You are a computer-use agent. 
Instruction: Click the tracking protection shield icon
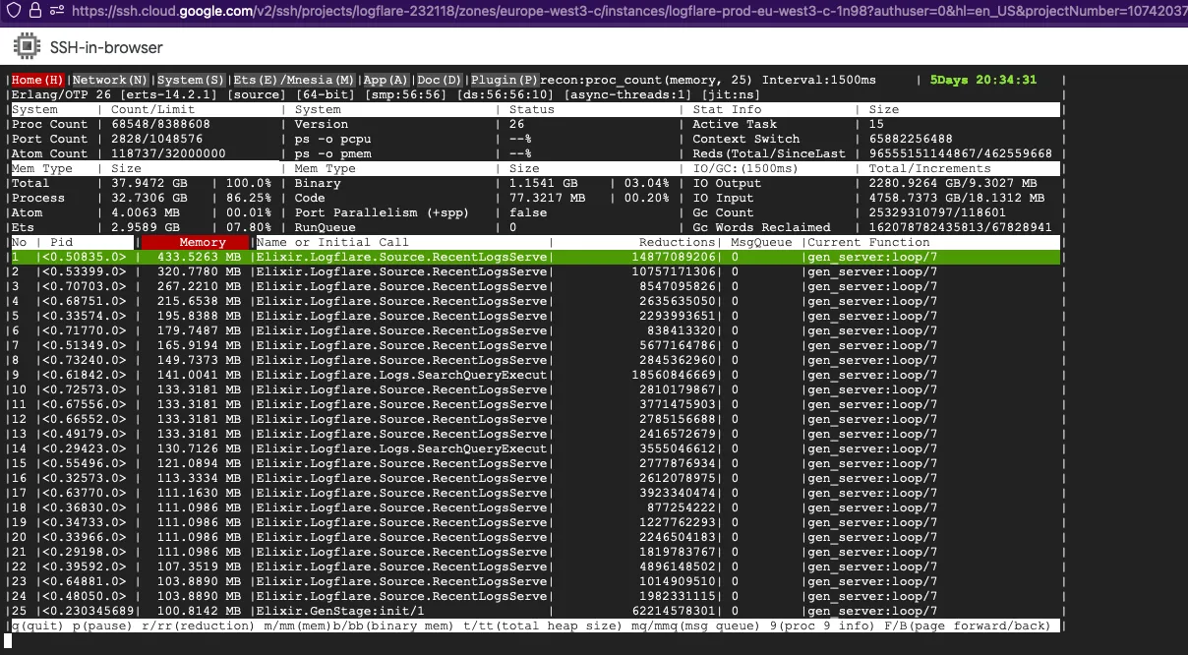click(11, 10)
